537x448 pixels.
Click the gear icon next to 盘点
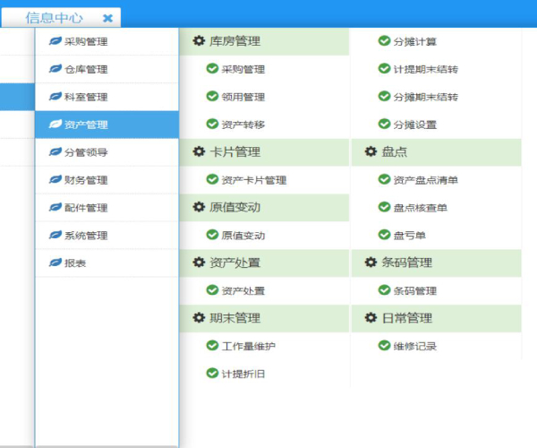tap(371, 152)
